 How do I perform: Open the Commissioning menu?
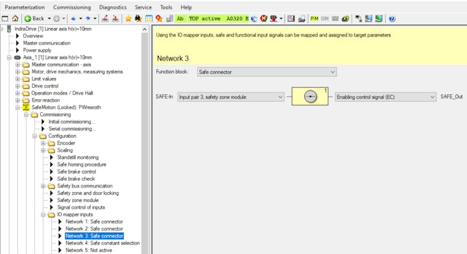pos(72,7)
